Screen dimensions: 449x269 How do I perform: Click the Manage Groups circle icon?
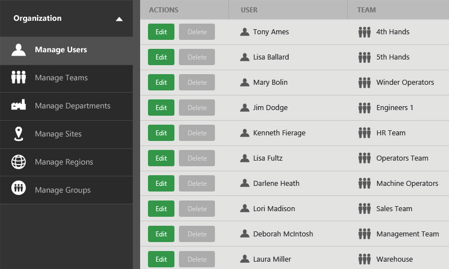(19, 190)
